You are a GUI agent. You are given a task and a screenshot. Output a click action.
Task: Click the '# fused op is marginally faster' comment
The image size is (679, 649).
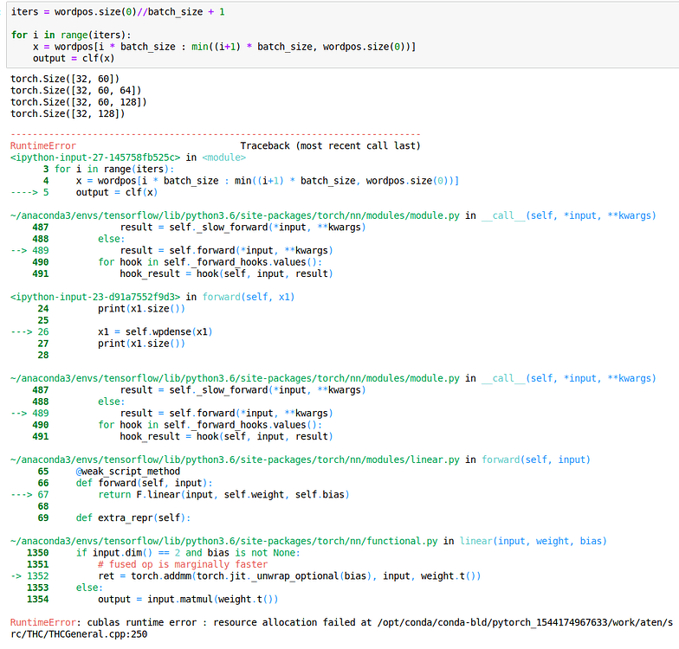(x=182, y=564)
